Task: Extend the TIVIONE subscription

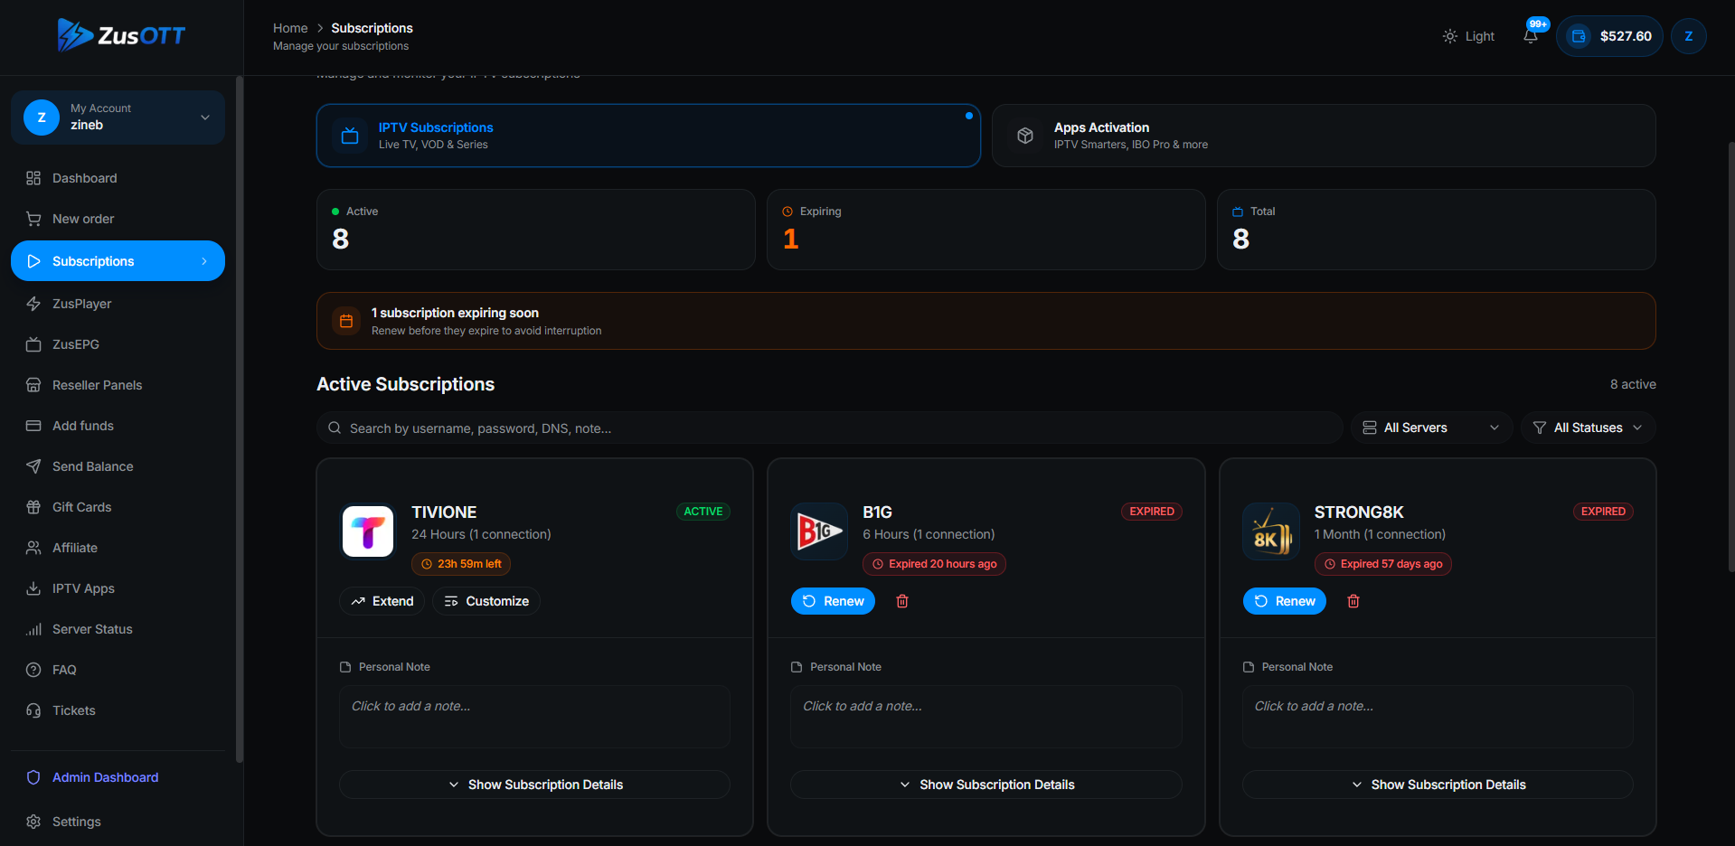Action: (382, 601)
